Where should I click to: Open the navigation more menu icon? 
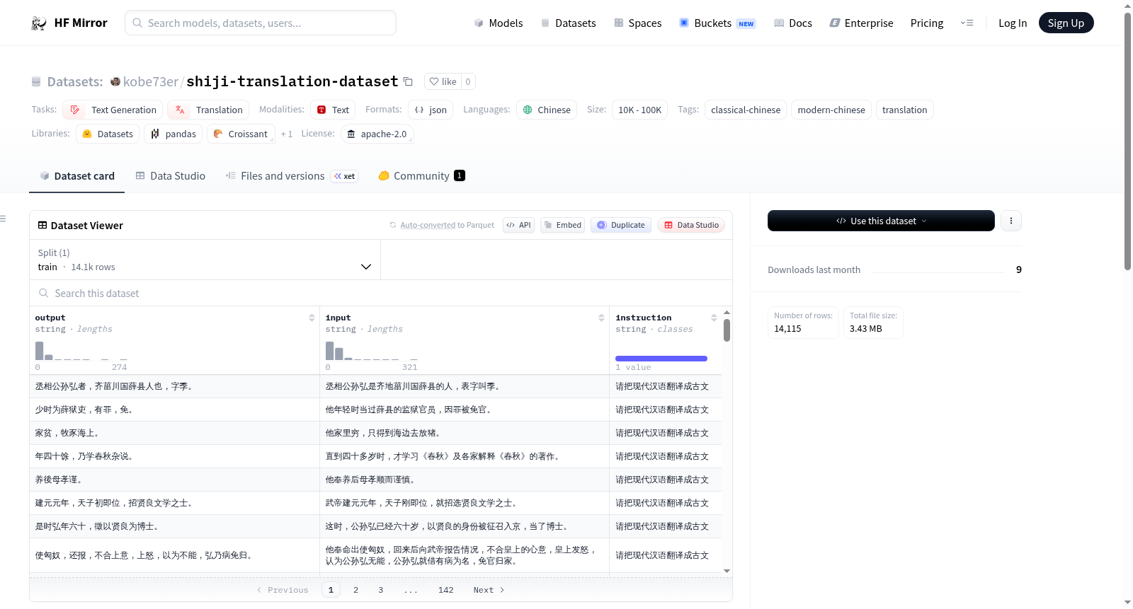coord(967,23)
